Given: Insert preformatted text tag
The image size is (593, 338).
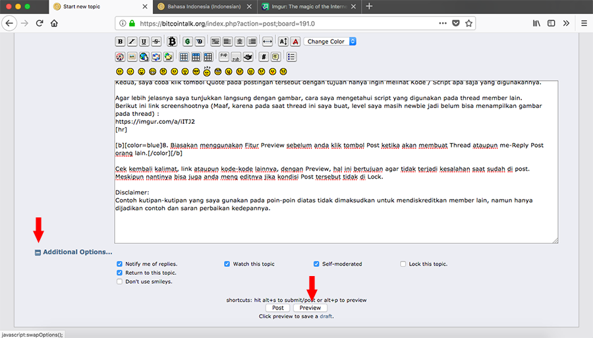Looking at the screenshot, I should coord(215,42).
